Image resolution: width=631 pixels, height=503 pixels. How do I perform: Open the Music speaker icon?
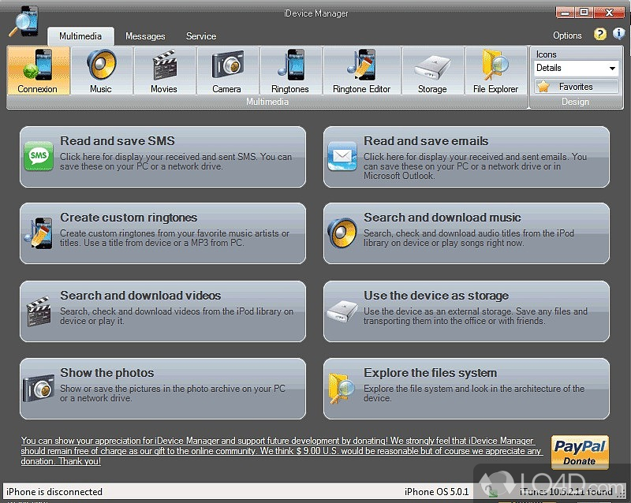101,71
